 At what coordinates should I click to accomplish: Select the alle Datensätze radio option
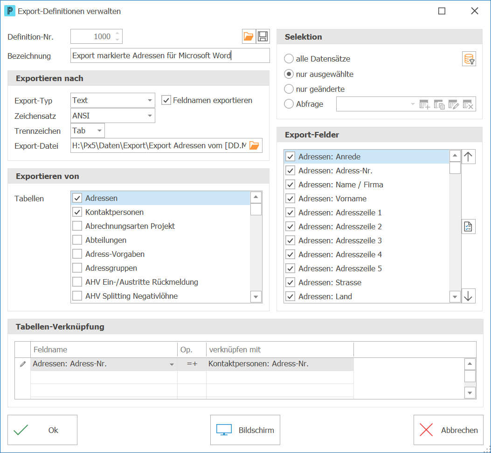289,59
